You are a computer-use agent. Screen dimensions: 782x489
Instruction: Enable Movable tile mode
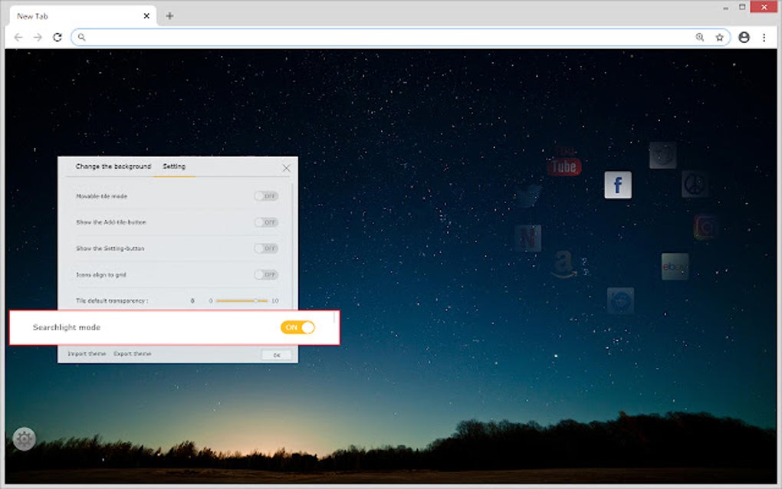click(264, 196)
